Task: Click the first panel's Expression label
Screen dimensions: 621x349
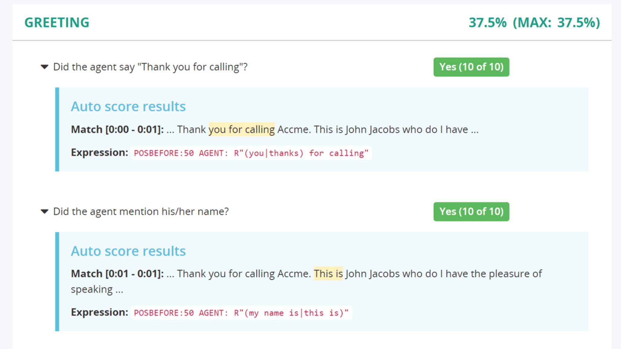Action: pos(99,152)
